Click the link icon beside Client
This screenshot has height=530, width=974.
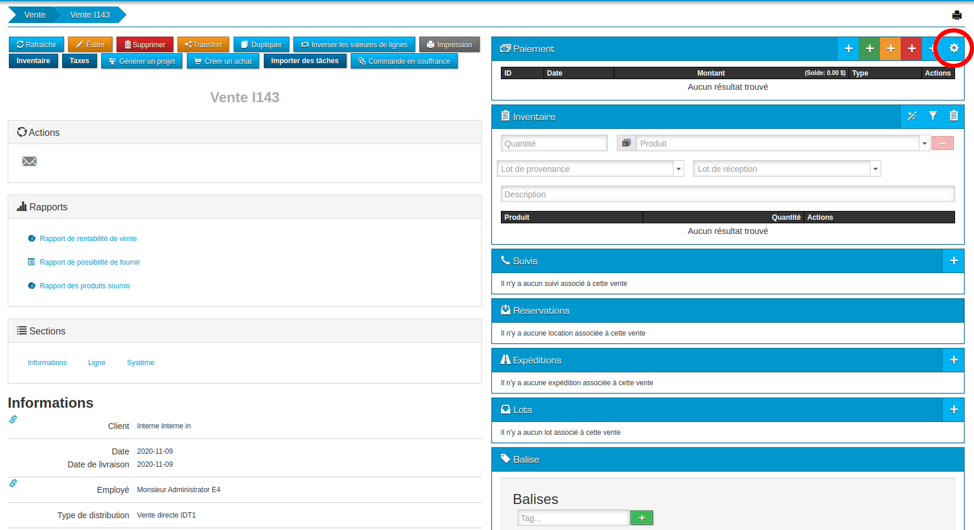pos(13,420)
